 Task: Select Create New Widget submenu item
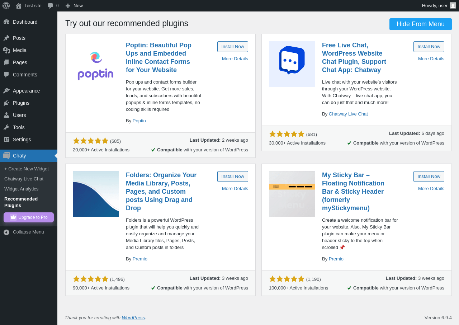[x=27, y=169]
